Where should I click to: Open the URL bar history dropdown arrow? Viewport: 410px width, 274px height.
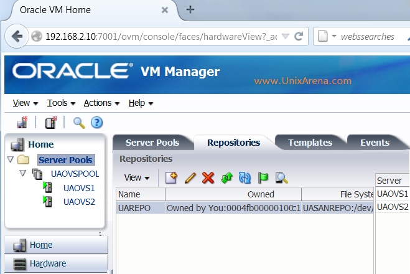(x=286, y=36)
